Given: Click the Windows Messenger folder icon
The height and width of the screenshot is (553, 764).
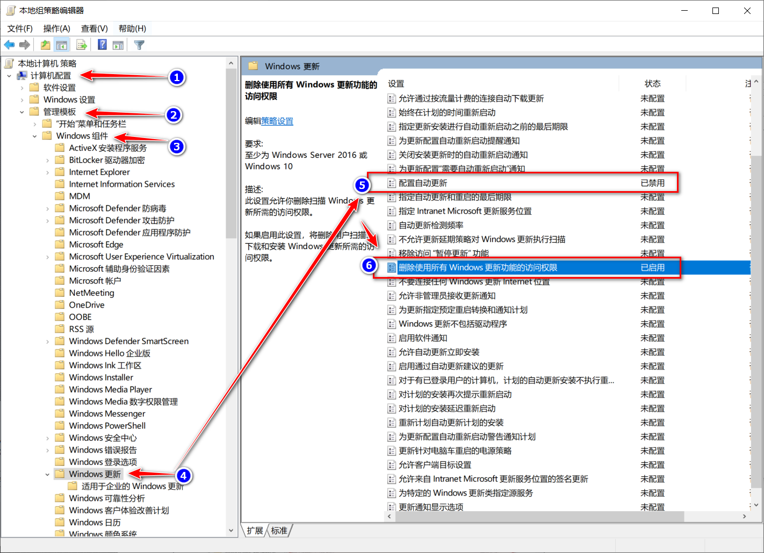Looking at the screenshot, I should coord(60,413).
